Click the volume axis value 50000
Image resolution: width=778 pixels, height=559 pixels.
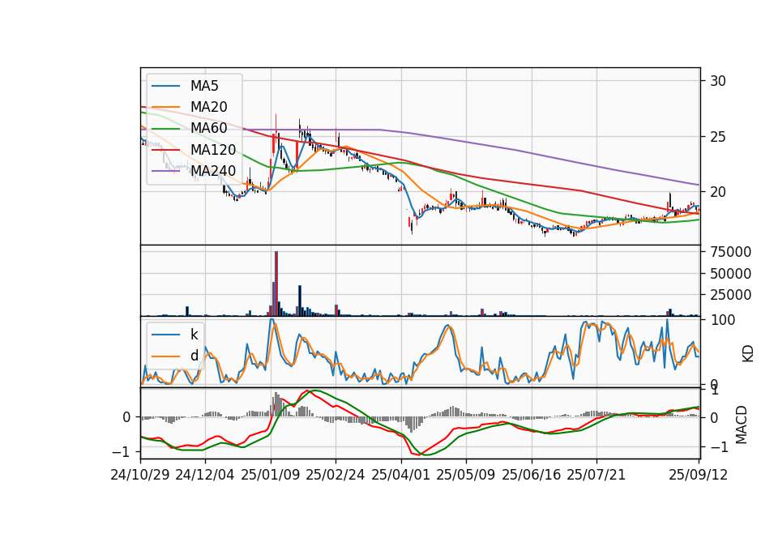pos(730,274)
